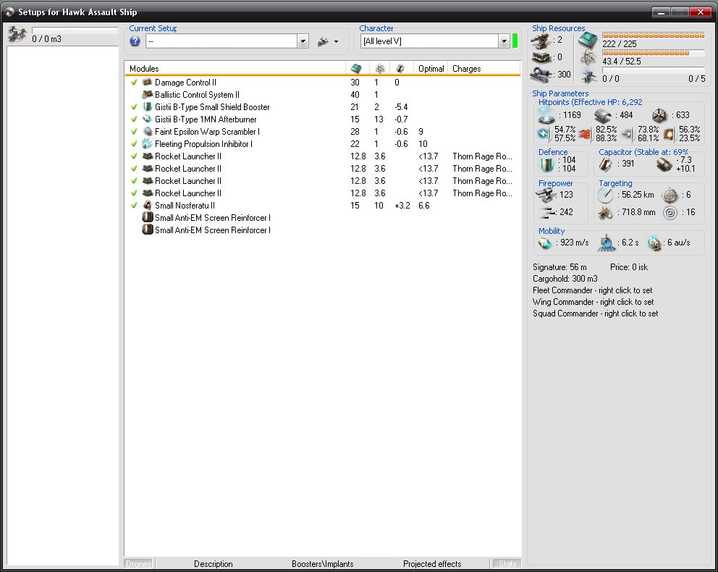
Task: Click the Gistii B-Type 1MN Afterburner icon
Action: click(147, 119)
